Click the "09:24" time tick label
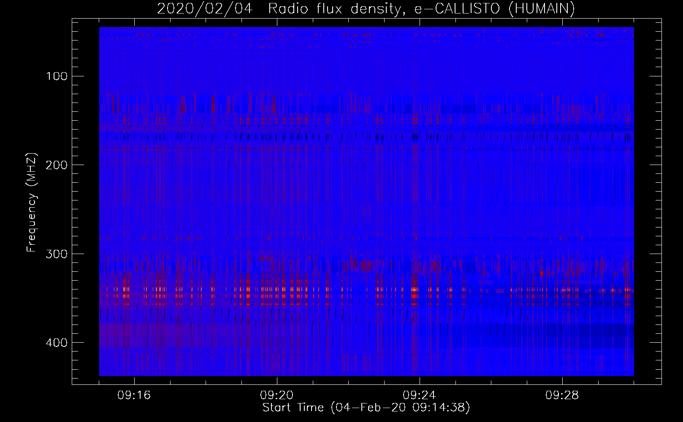This screenshot has width=683, height=422. click(x=420, y=395)
